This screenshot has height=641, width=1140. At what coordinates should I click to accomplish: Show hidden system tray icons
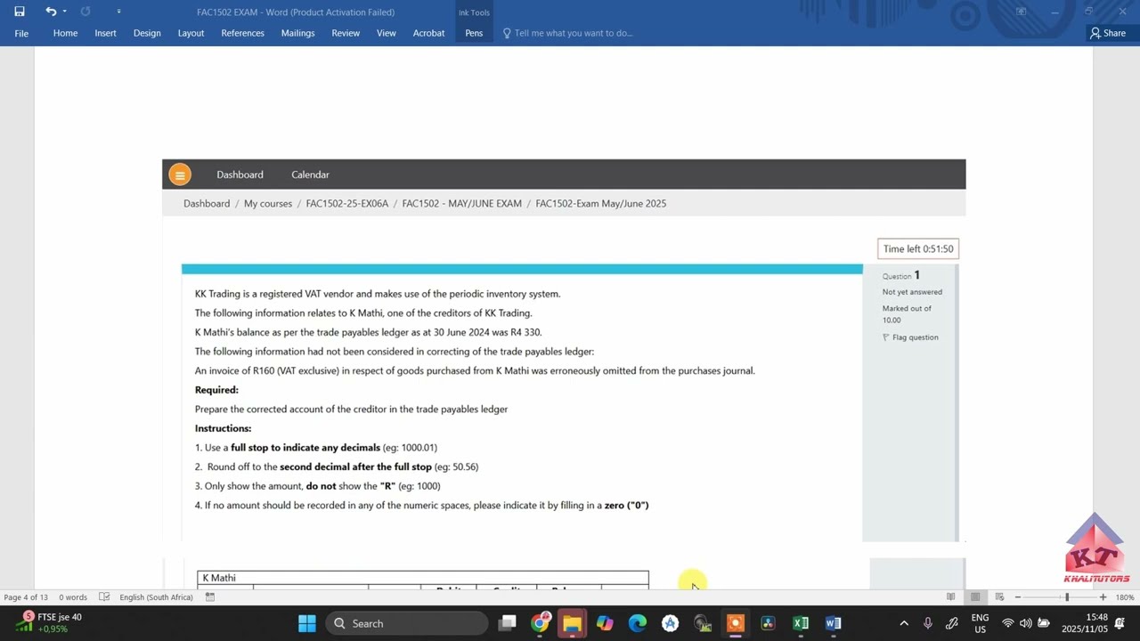[904, 623]
